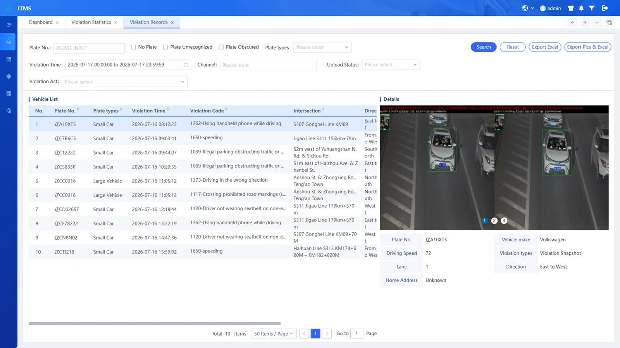
Task: Click the Reset button
Action: (513, 47)
